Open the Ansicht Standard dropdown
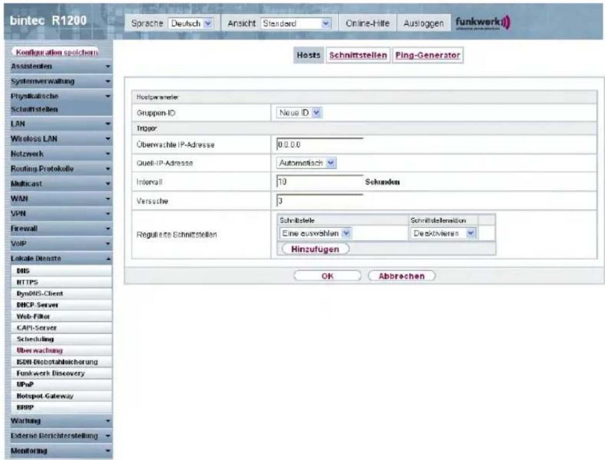 (296, 24)
